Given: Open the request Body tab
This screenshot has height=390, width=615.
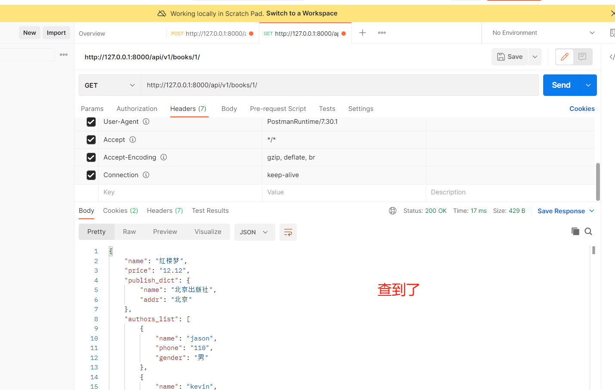Looking at the screenshot, I should (x=229, y=109).
